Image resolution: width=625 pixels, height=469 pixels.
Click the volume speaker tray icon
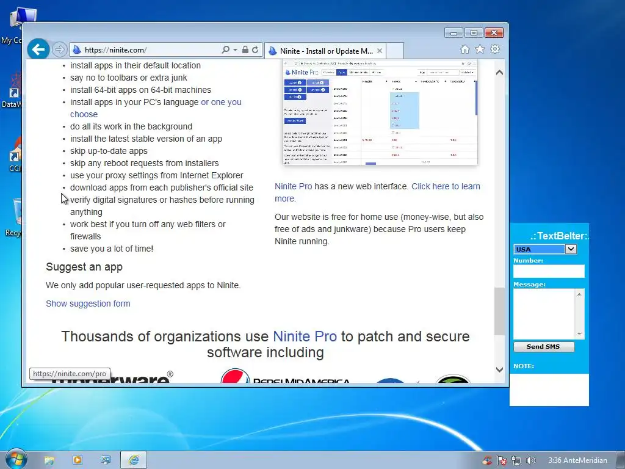530,460
